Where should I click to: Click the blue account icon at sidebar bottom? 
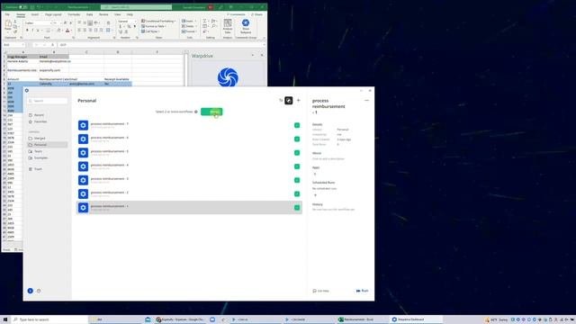pos(30,291)
